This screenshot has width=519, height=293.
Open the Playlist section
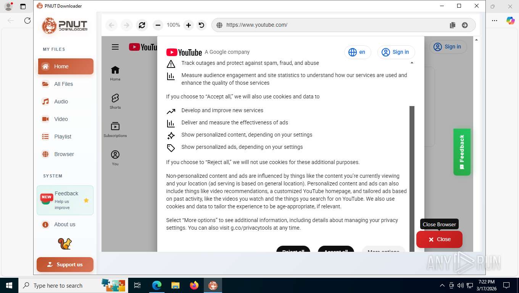pyautogui.click(x=66, y=137)
